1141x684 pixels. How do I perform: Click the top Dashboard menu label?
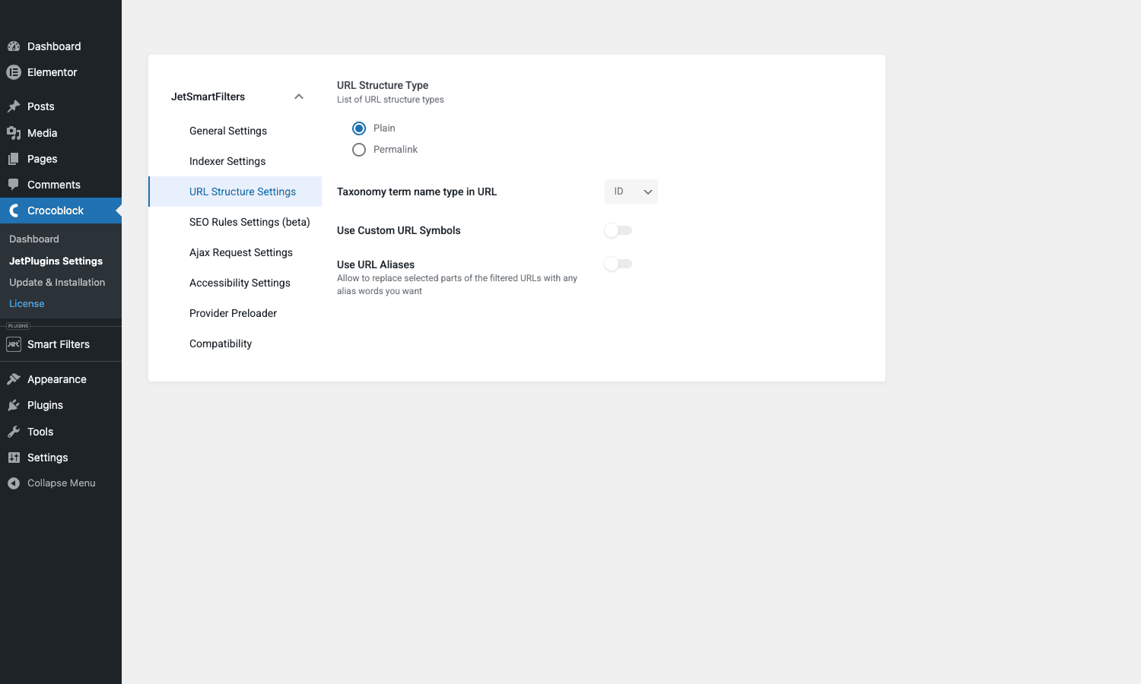[54, 46]
